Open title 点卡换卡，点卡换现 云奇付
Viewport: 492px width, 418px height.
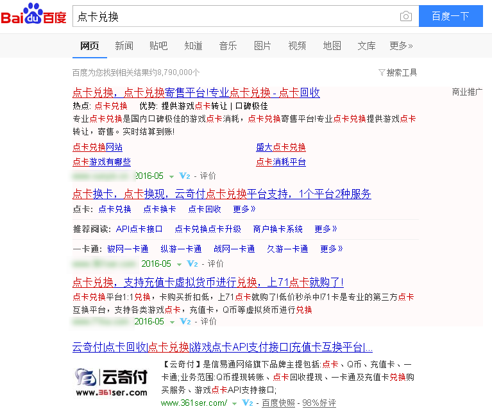pos(222,194)
